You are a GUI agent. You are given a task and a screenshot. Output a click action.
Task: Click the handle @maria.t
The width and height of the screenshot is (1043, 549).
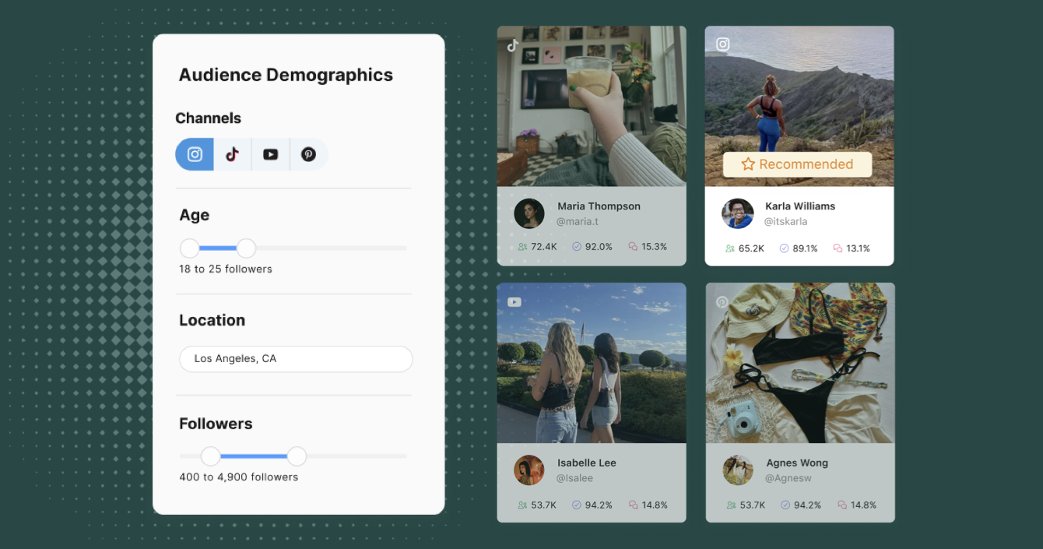(x=578, y=222)
